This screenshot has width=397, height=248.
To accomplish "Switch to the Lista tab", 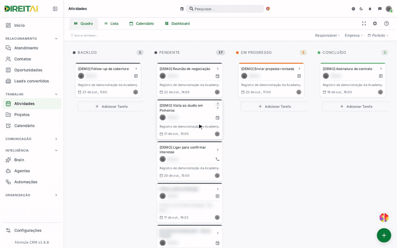I will coord(111,23).
